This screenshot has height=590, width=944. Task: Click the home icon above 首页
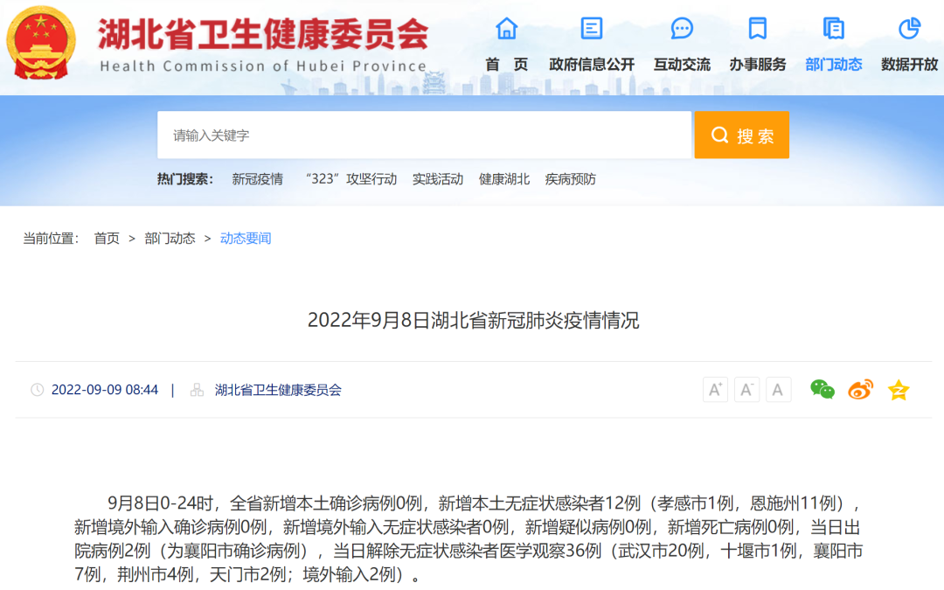coord(507,29)
